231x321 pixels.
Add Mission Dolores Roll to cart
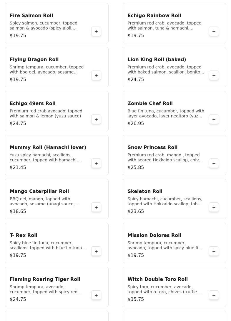[x=214, y=251]
